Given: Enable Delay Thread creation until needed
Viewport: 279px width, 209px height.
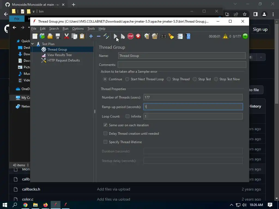Looking at the screenshot, I should tap(105, 133).
